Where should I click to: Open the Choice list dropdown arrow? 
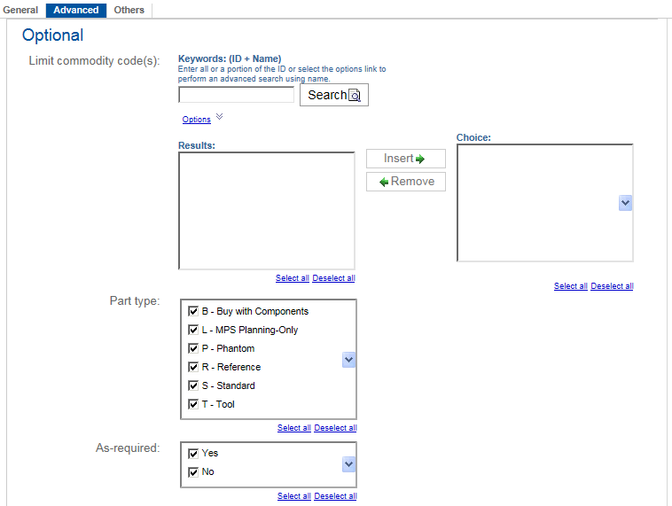pyautogui.click(x=625, y=203)
